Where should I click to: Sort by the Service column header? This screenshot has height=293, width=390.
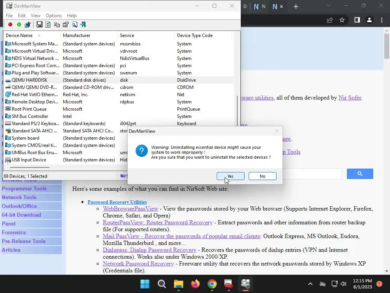[146, 35]
